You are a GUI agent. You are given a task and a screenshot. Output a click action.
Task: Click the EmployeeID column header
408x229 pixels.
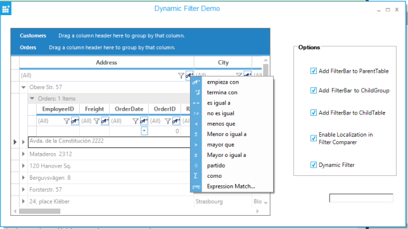58,109
